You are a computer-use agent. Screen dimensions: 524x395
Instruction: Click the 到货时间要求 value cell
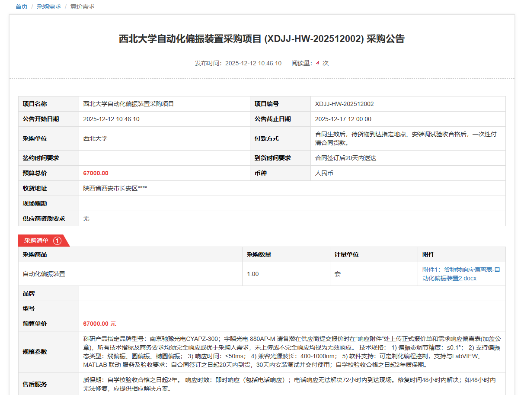click(x=345, y=158)
